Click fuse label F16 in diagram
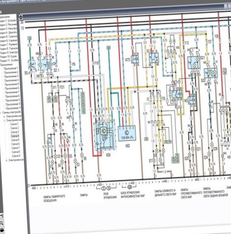 [97, 63]
